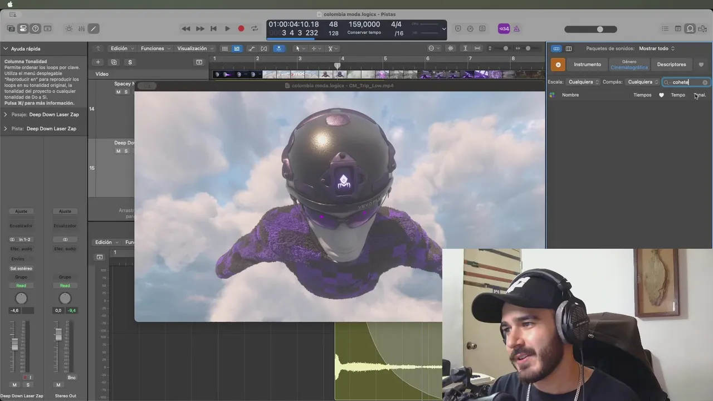Toggle the purple Metronome button
Screen dimensions: 713x401
pyautogui.click(x=516, y=28)
